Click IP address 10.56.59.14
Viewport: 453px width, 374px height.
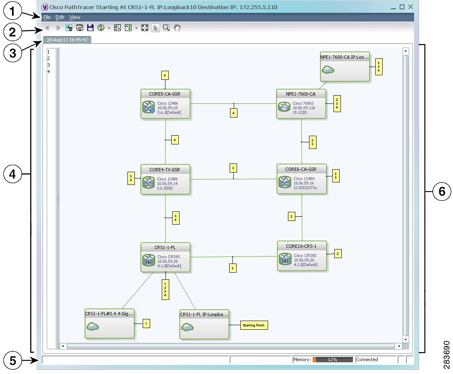[167, 184]
